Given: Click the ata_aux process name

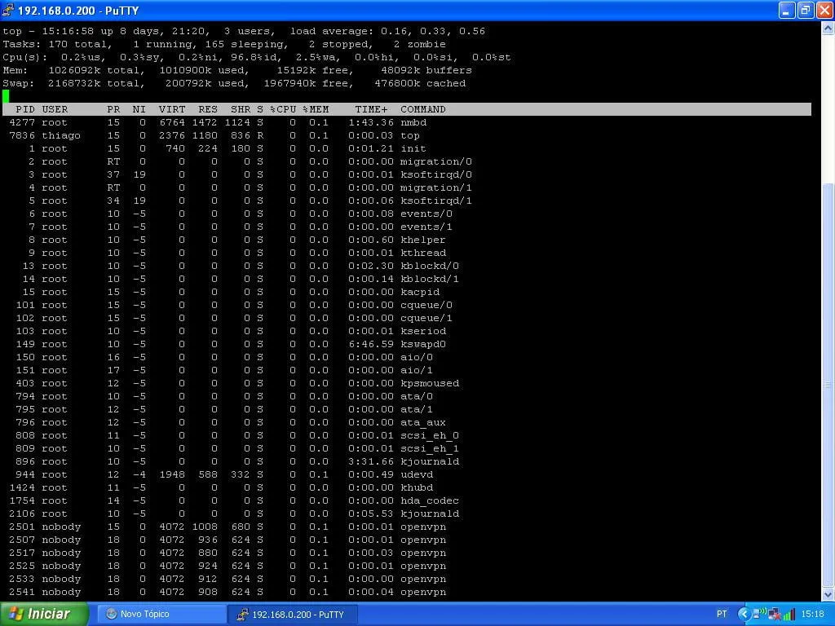Looking at the screenshot, I should tap(423, 423).
